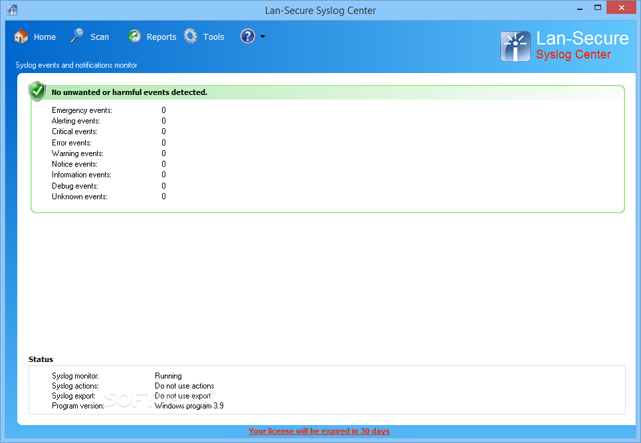Screen dimensions: 641x443
Task: Click the 'Syslog actions:' status label
Action: pos(75,386)
